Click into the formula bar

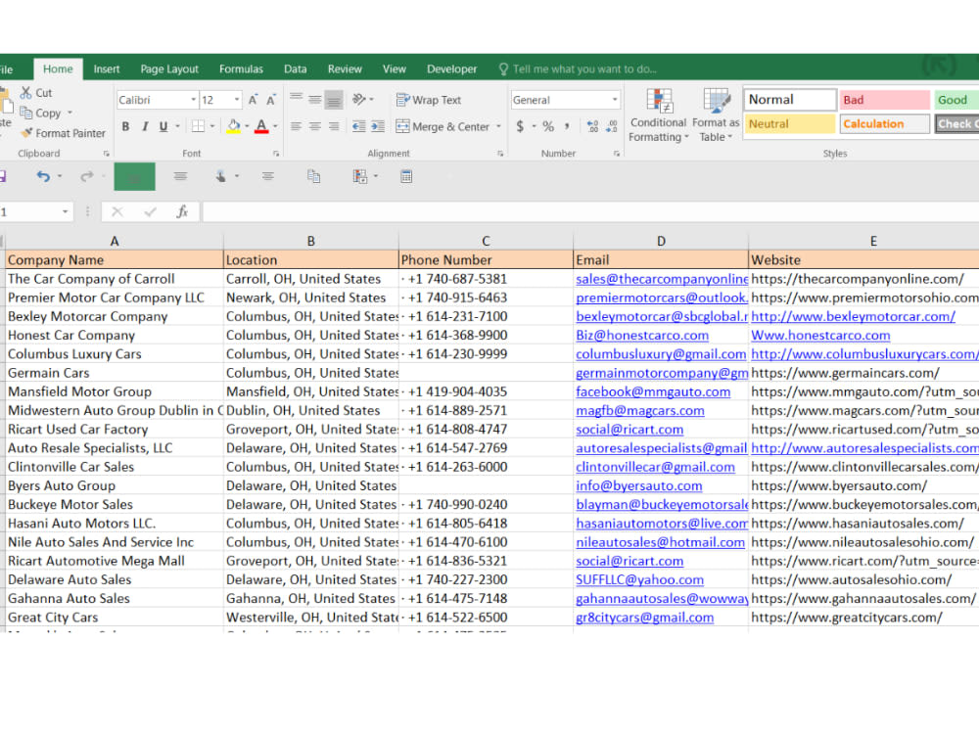(x=590, y=211)
